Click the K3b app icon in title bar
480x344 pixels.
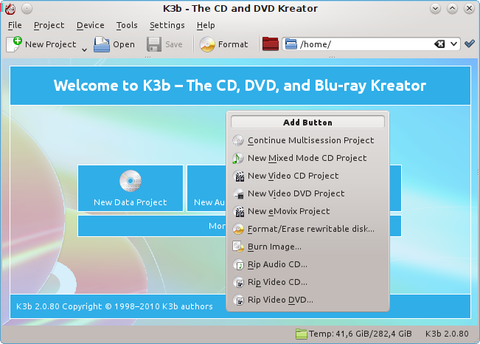tap(10, 9)
